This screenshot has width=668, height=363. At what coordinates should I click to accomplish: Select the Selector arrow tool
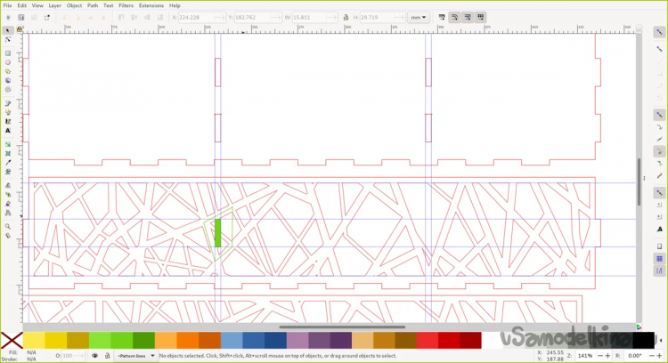coord(8,30)
